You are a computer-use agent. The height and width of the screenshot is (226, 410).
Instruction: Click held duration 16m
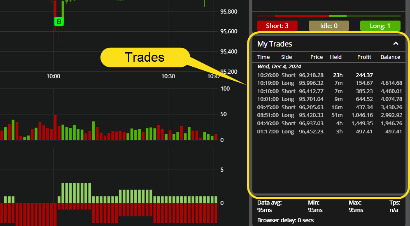coord(337,107)
